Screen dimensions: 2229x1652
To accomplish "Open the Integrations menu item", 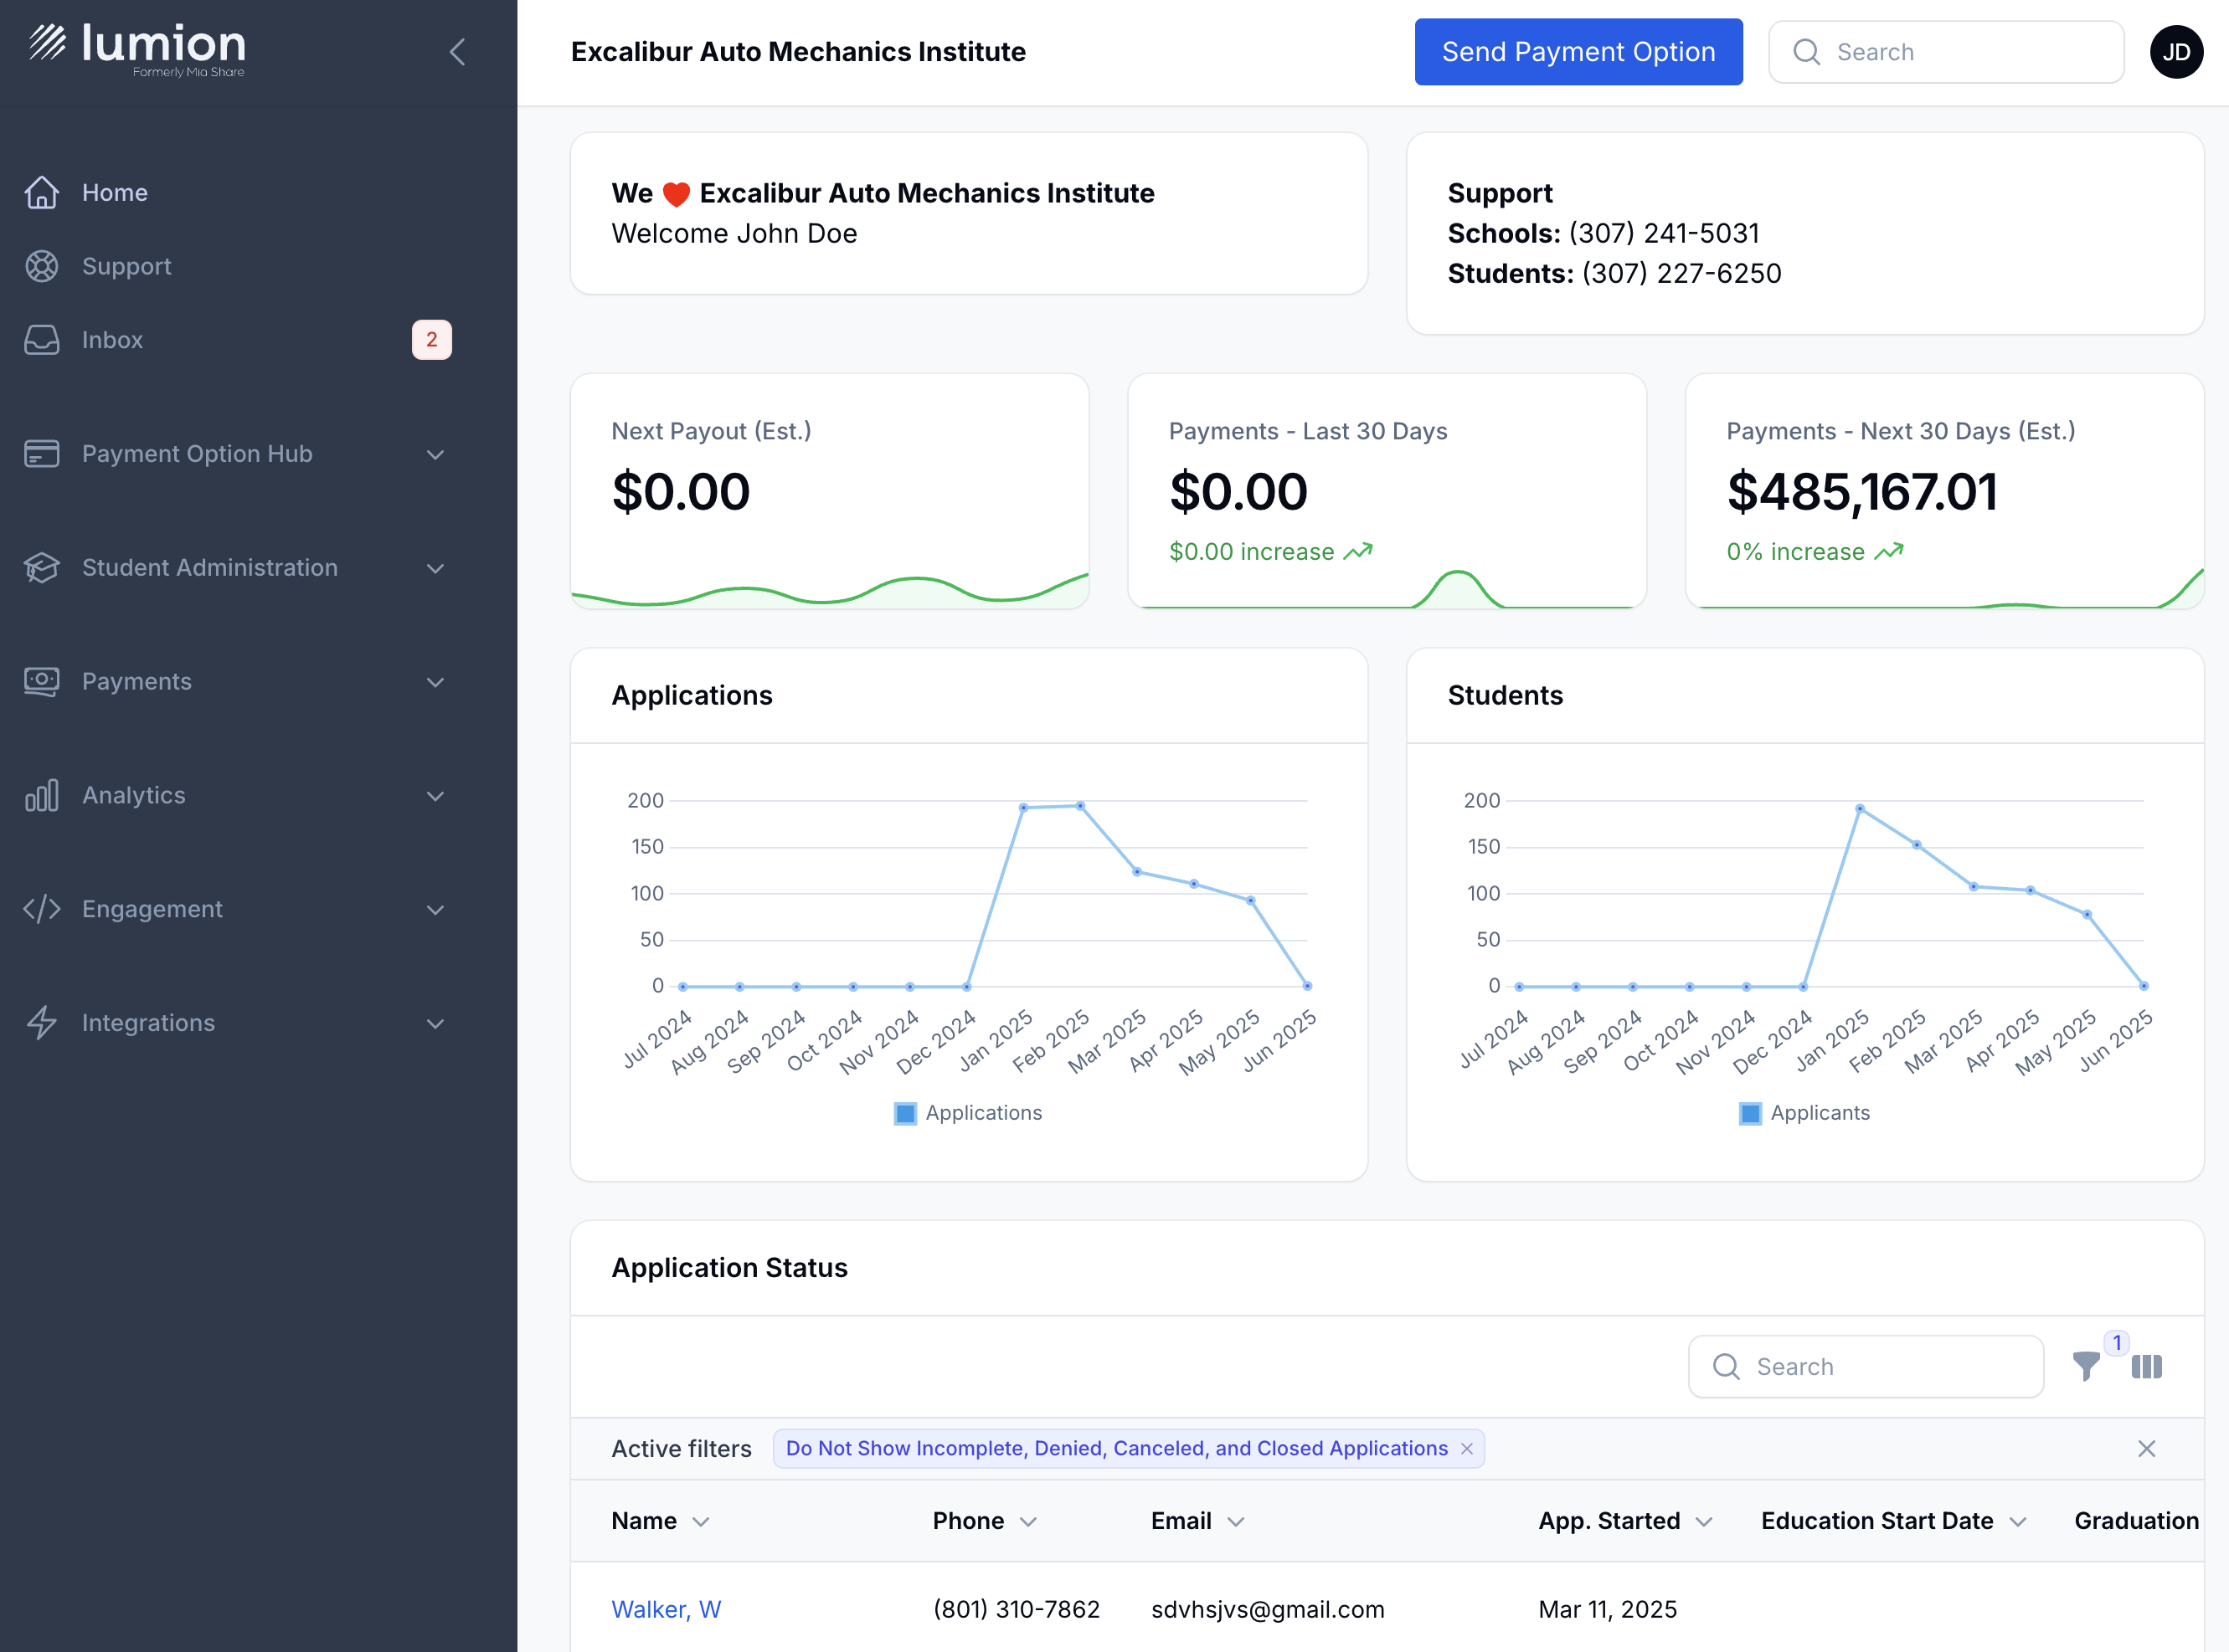I will tap(236, 1023).
